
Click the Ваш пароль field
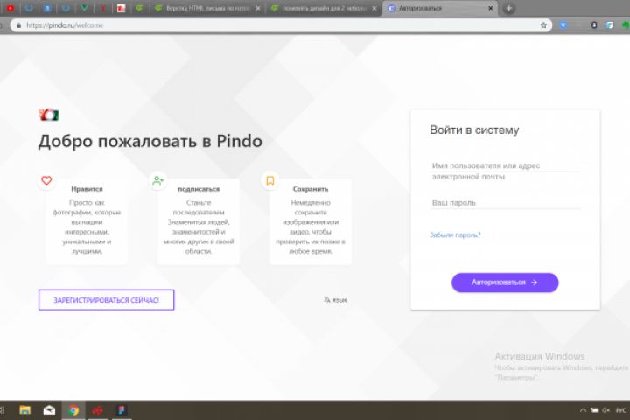pos(505,203)
